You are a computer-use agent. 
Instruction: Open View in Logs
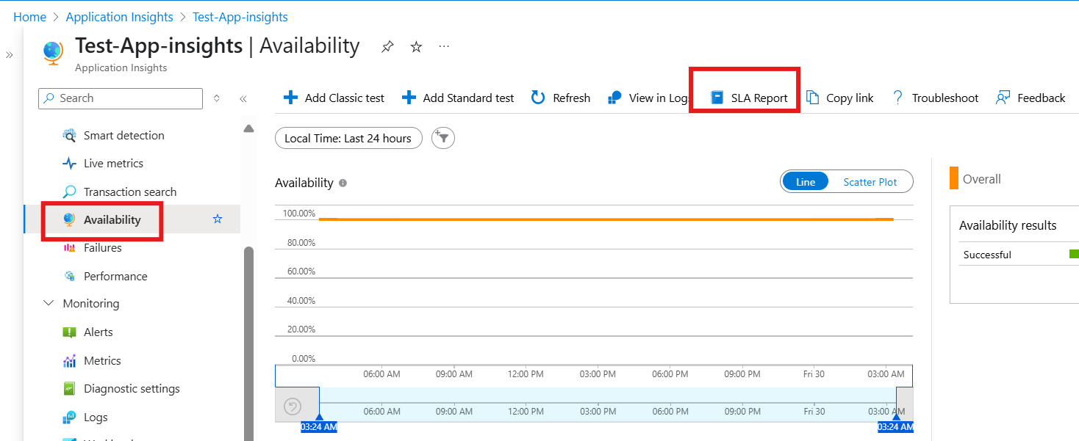[x=648, y=98]
